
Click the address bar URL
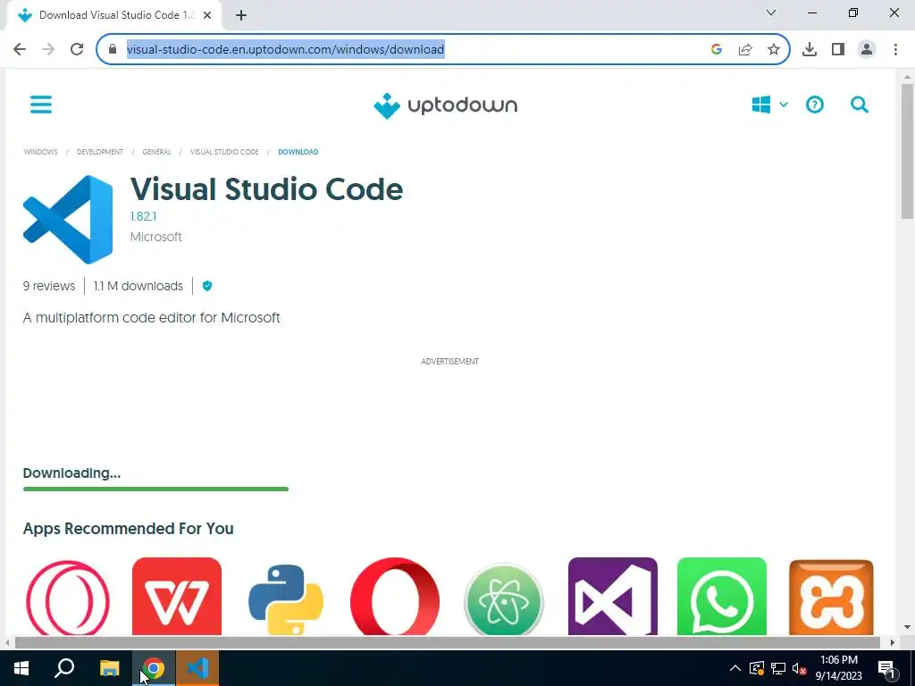[285, 49]
